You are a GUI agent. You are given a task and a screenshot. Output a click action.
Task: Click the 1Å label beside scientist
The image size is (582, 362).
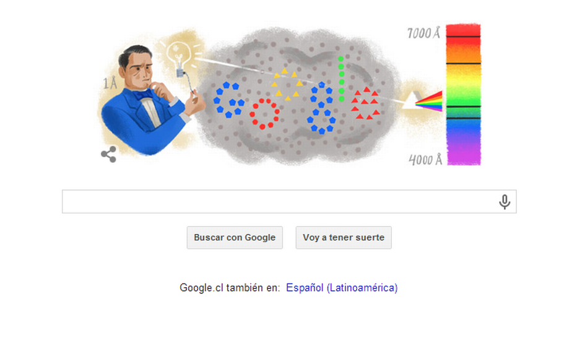110,83
